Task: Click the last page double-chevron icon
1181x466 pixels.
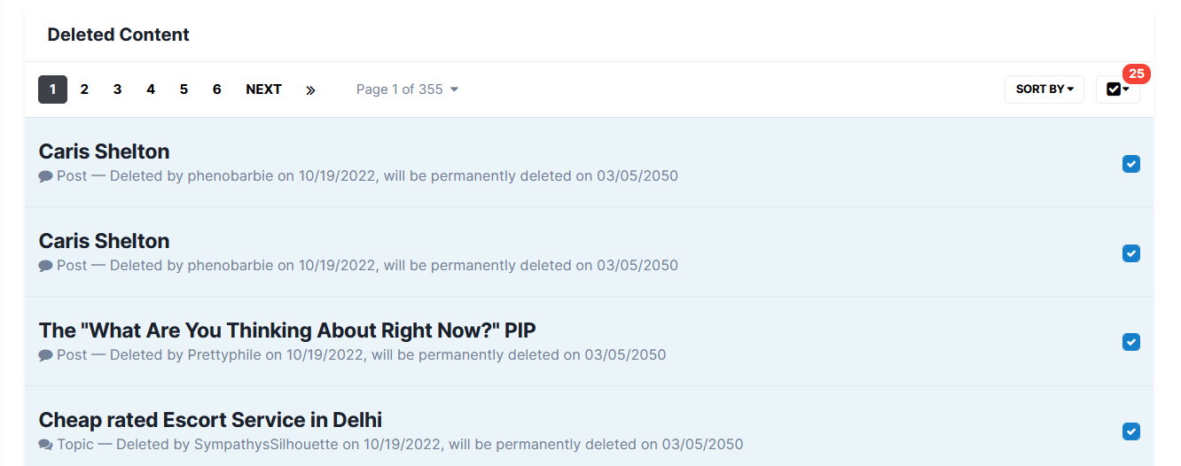Action: pos(310,89)
